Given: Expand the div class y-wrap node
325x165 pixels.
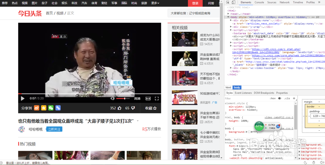Looking at the screenshot, I should click(231, 27).
